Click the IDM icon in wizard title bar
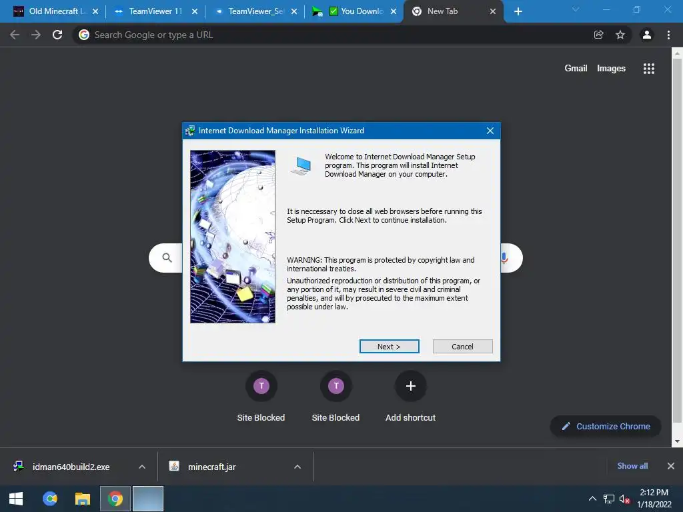Viewport: 683px width, 512px height. (x=190, y=131)
